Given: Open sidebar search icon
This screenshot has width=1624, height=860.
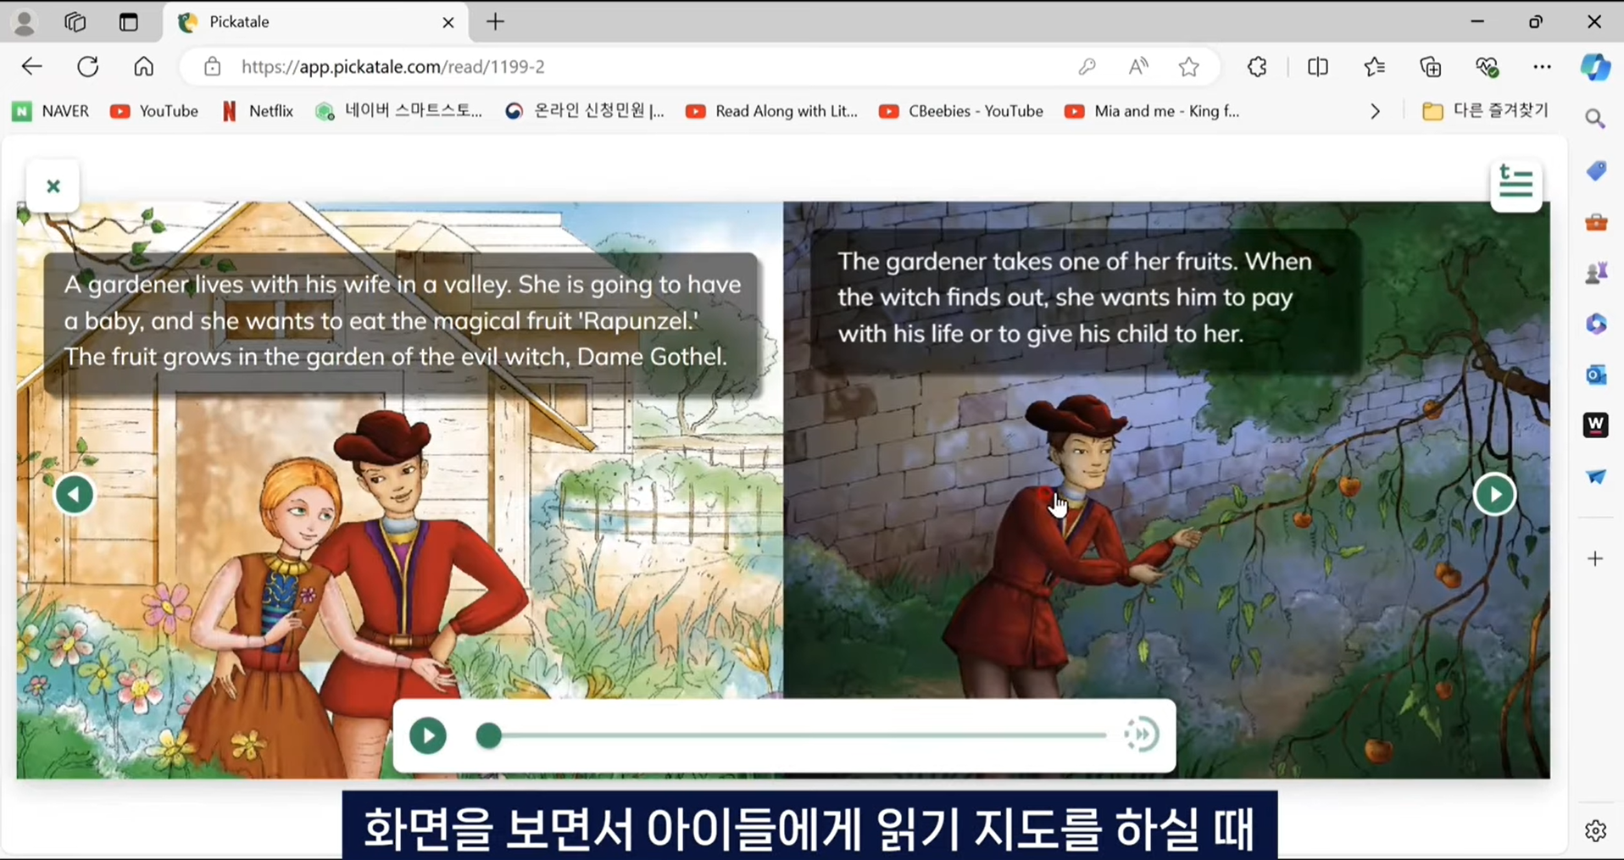Looking at the screenshot, I should [x=1595, y=119].
